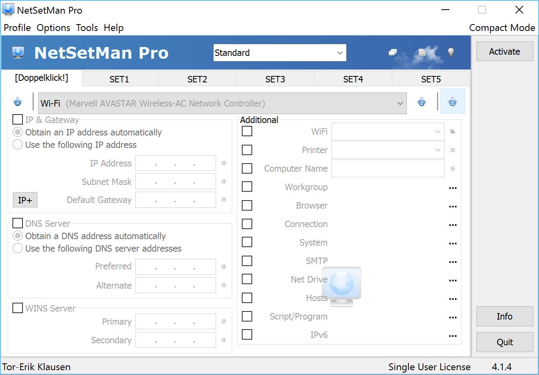Switch to Compact Mode
This screenshot has height=375, width=539.
pyautogui.click(x=502, y=28)
